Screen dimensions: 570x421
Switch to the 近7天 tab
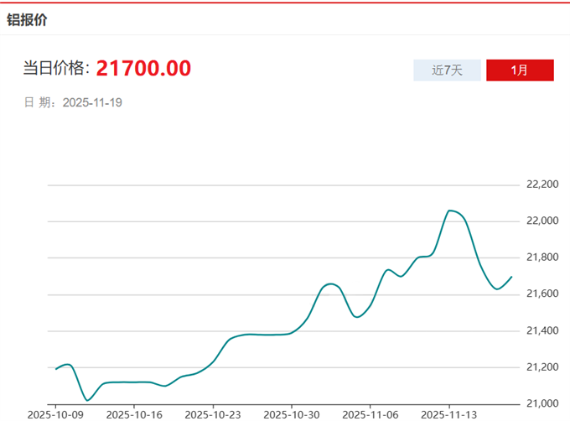[447, 70]
